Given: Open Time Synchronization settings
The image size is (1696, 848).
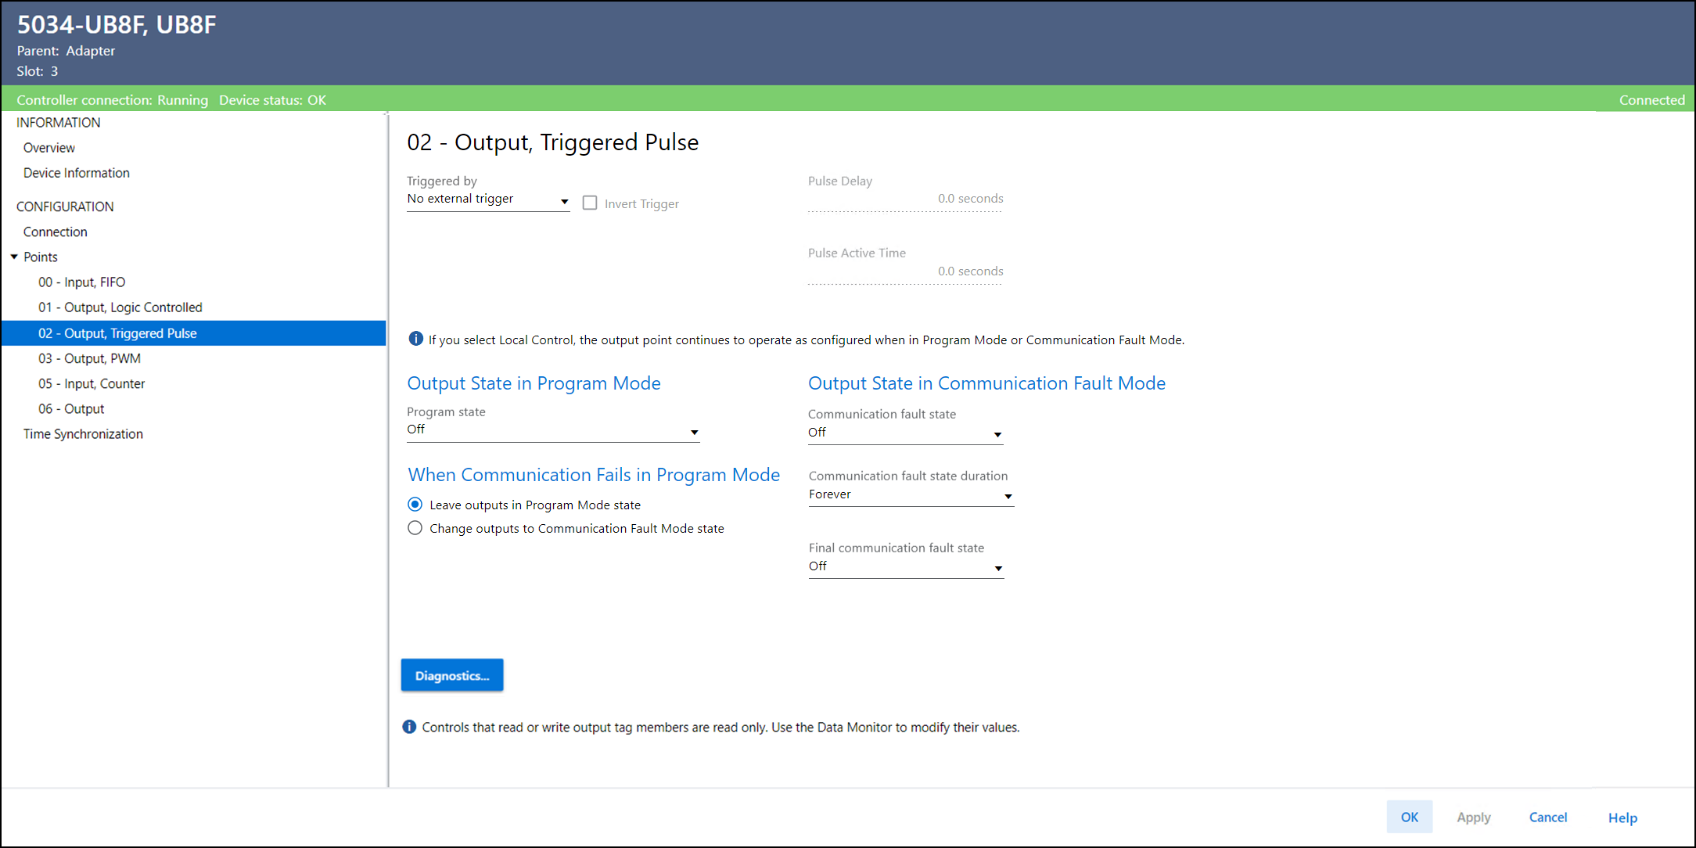Looking at the screenshot, I should click(x=83, y=434).
